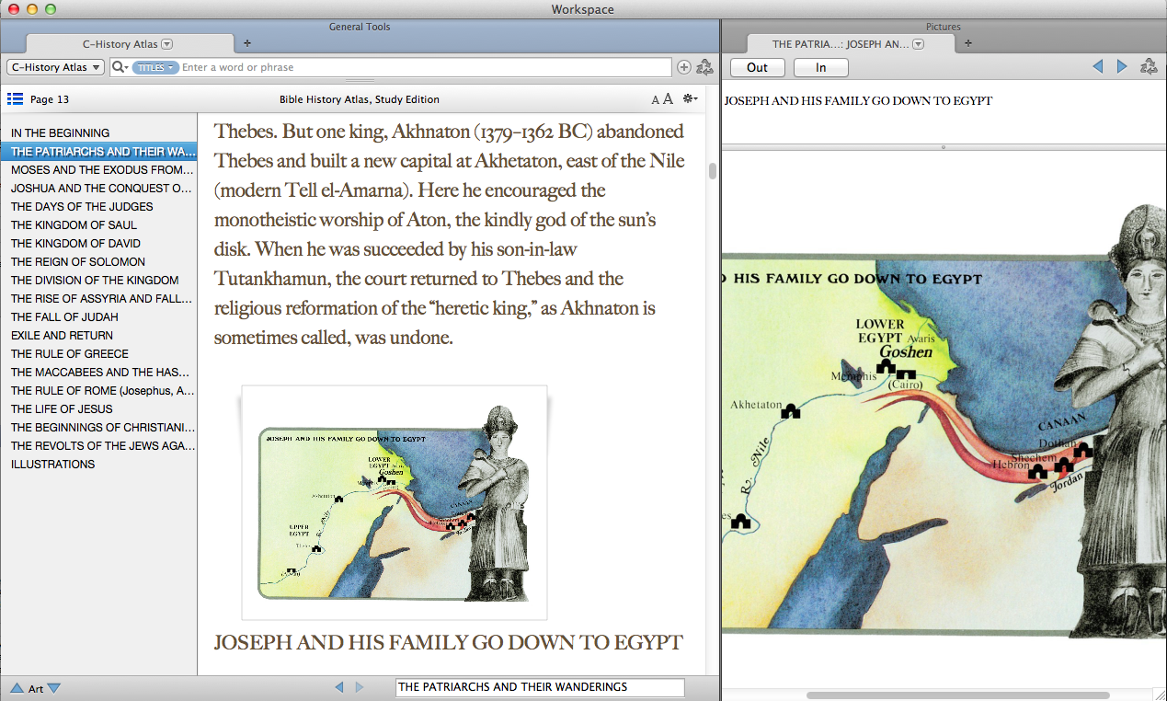Click the up triangle beside Art

pos(17,688)
